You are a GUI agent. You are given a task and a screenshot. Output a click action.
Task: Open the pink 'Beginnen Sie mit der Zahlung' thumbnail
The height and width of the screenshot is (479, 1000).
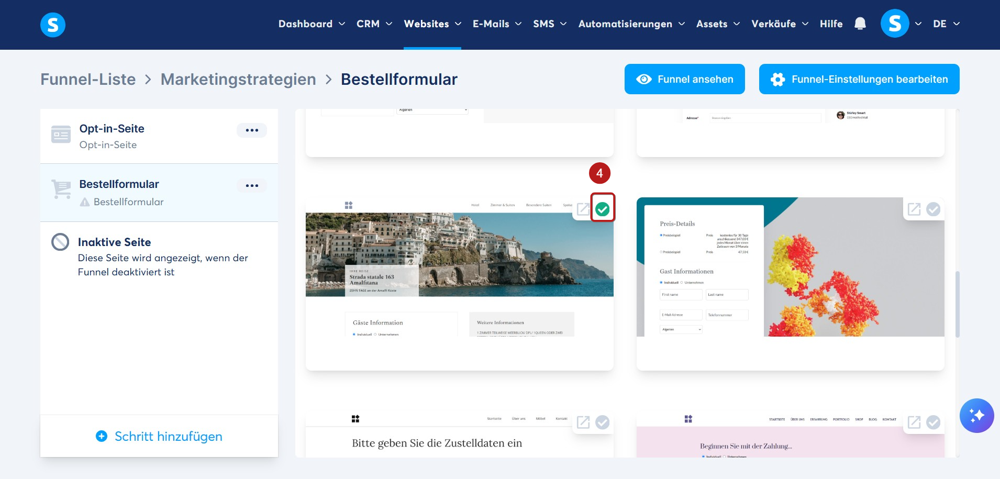(790, 434)
